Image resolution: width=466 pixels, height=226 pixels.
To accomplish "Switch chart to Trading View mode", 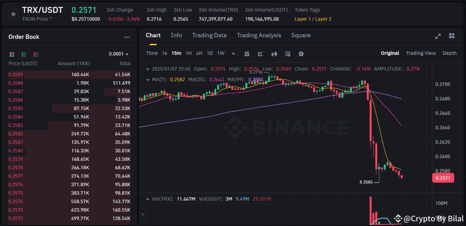I will (x=421, y=53).
